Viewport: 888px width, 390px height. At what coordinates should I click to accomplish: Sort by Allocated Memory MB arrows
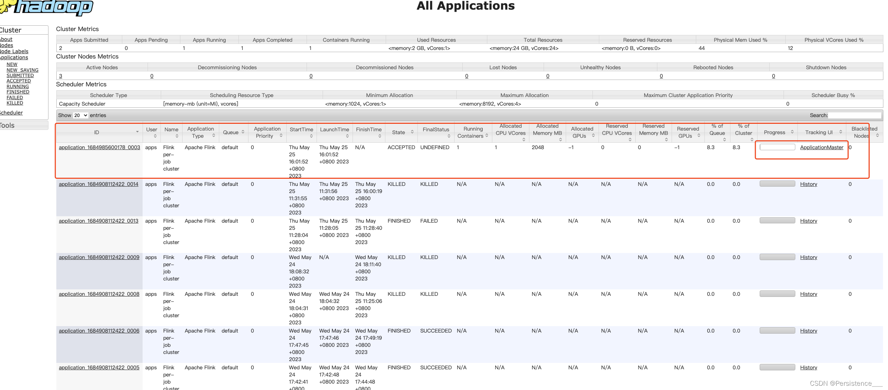[x=560, y=140]
